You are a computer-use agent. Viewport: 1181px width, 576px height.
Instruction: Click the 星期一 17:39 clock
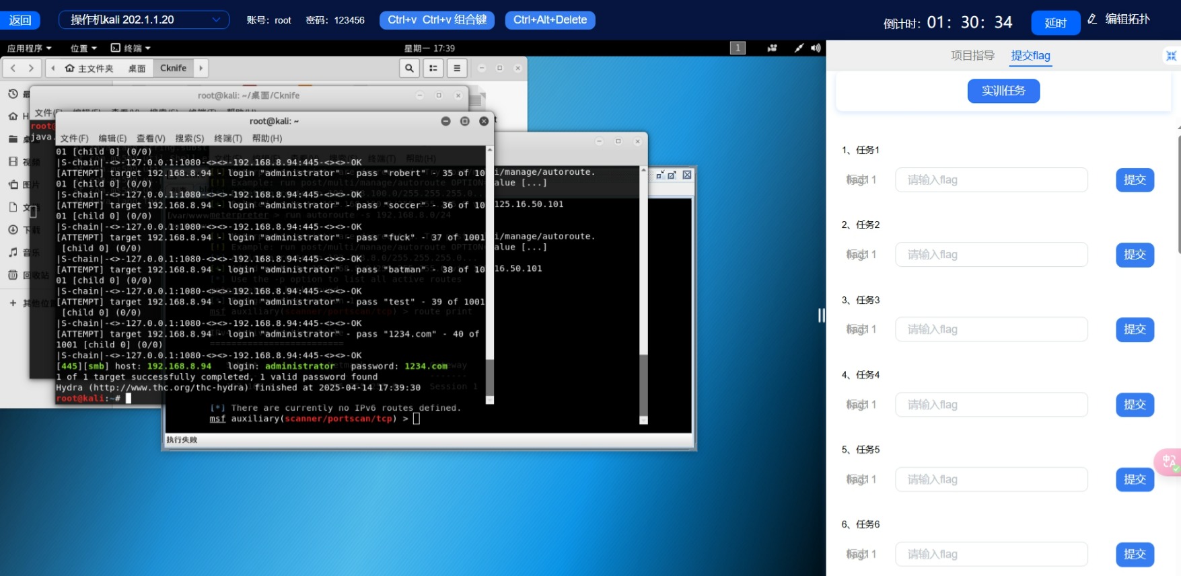coord(429,48)
